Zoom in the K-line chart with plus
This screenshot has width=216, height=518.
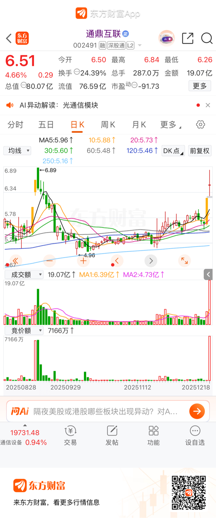[x=83, y=261]
